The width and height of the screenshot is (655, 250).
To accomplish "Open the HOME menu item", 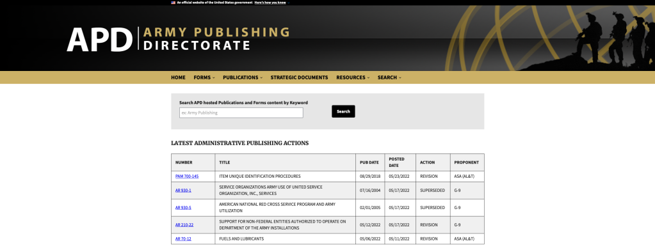I will coord(178,77).
